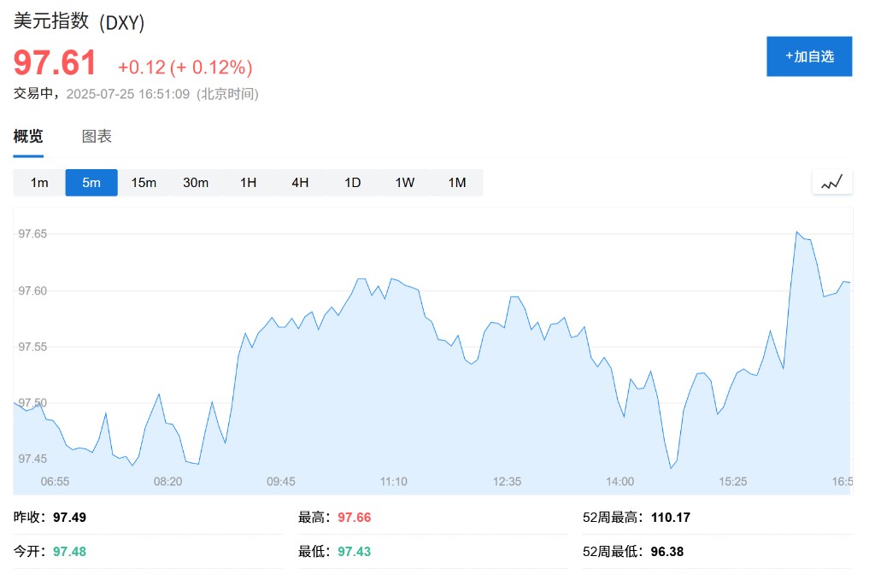The image size is (875, 574).
Task: Select the 5m interval
Action: [91, 183]
